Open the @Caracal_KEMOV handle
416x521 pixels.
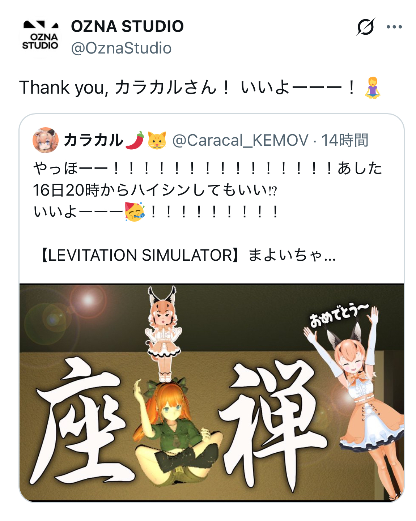[x=240, y=140]
